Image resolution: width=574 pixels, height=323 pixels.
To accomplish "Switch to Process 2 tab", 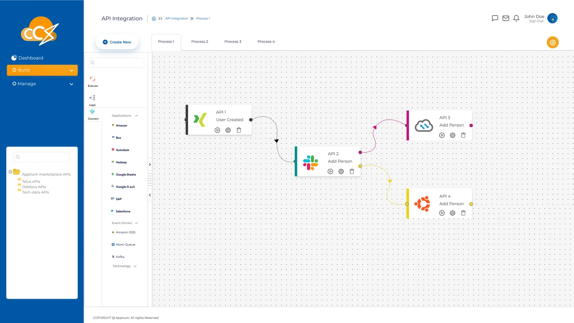I will [200, 41].
